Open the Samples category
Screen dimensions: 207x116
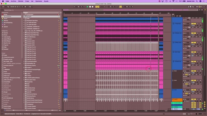[6, 49]
